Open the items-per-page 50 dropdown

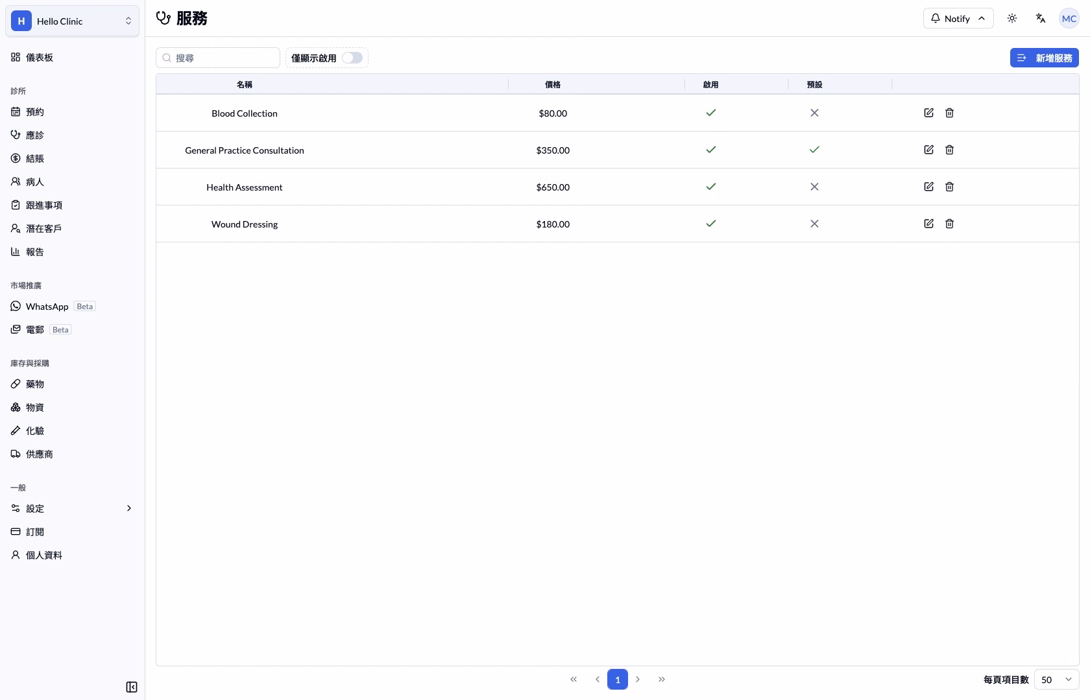(1056, 679)
